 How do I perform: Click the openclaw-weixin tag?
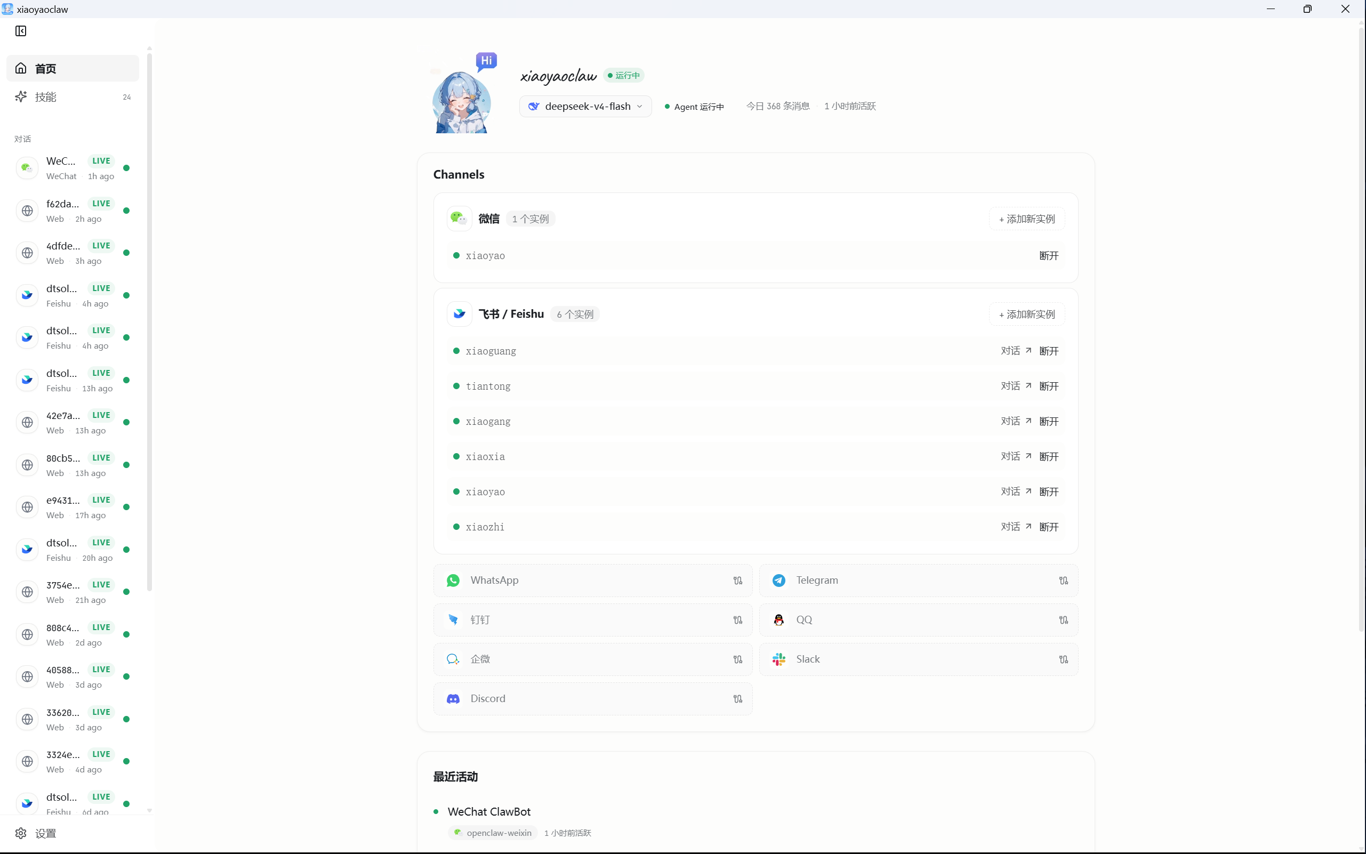(x=493, y=833)
